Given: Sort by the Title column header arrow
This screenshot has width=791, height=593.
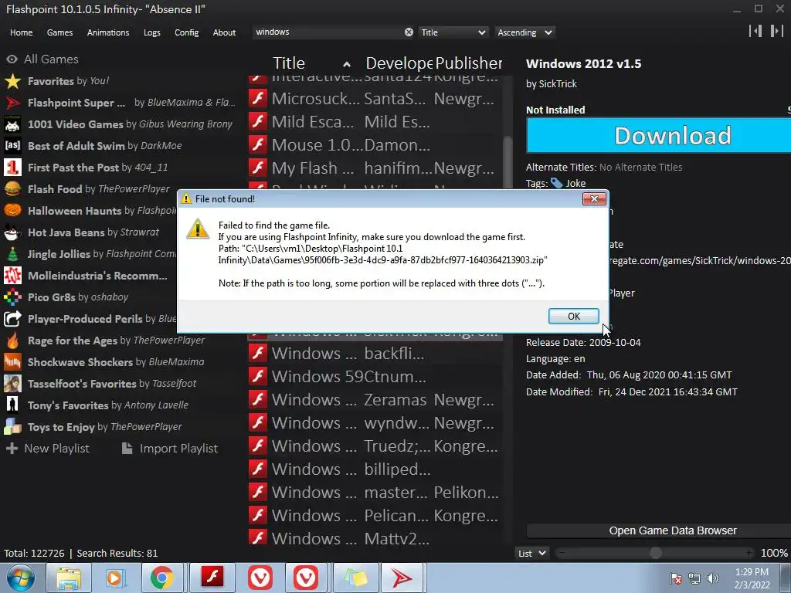Looking at the screenshot, I should (347, 64).
